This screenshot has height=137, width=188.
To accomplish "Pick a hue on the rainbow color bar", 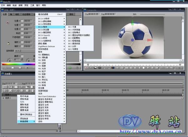I will [18, 64].
